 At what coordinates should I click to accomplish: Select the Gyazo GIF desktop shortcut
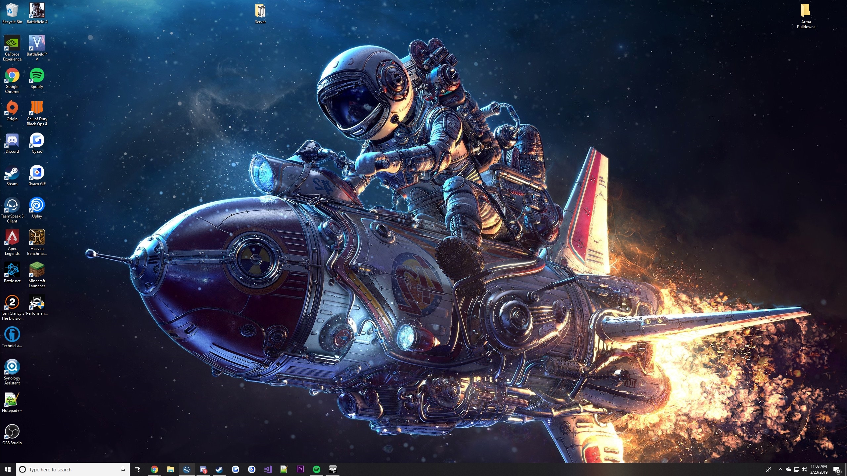coord(37,176)
